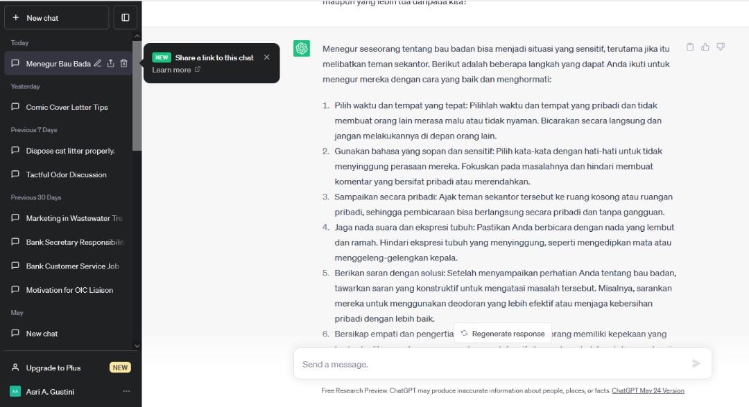Rename the Menegur Bau Bada chat
The height and width of the screenshot is (407, 749).
click(98, 63)
